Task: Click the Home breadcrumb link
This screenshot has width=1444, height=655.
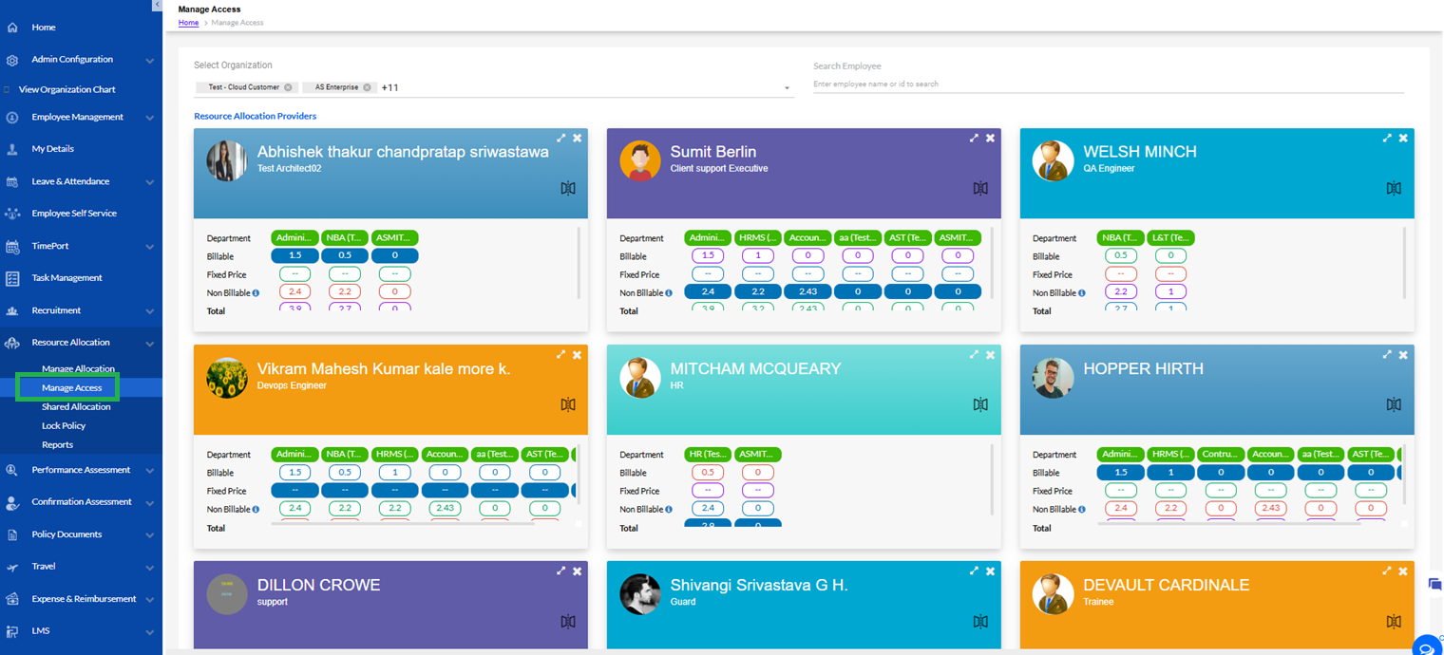Action: pyautogui.click(x=188, y=23)
